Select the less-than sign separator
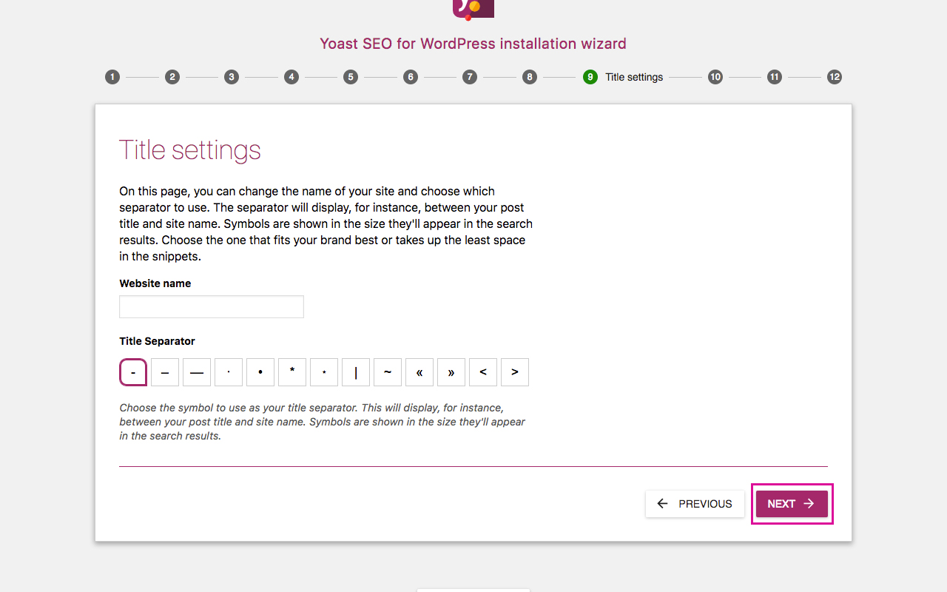The width and height of the screenshot is (947, 592). [x=483, y=372]
